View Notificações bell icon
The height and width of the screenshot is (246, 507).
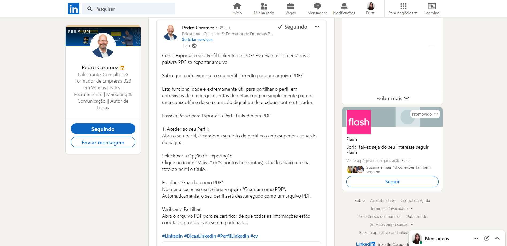tap(344, 9)
